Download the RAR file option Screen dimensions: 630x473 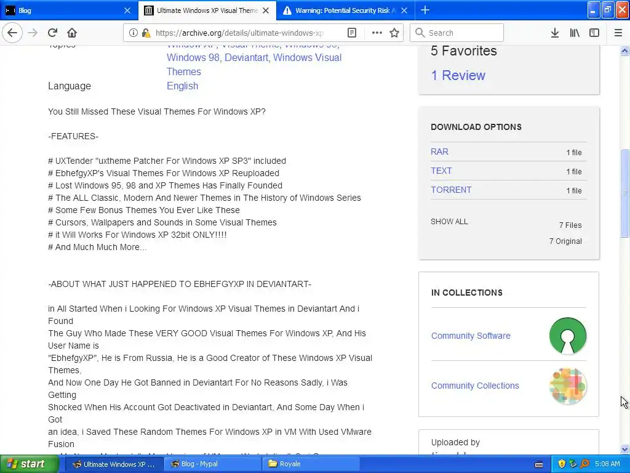point(439,152)
